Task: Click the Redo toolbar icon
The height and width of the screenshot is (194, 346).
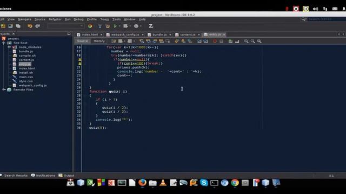Action: click(38, 26)
